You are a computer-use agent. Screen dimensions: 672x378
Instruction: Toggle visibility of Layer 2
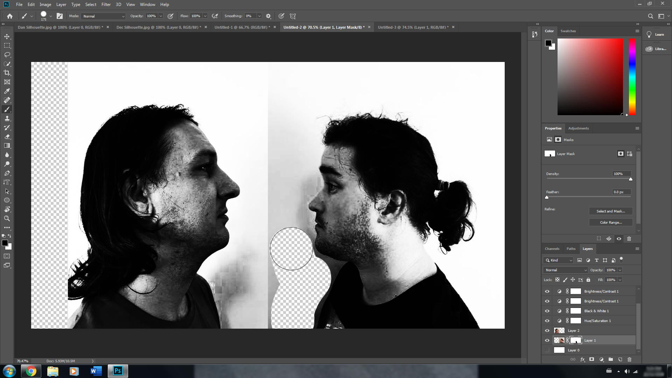(x=547, y=330)
